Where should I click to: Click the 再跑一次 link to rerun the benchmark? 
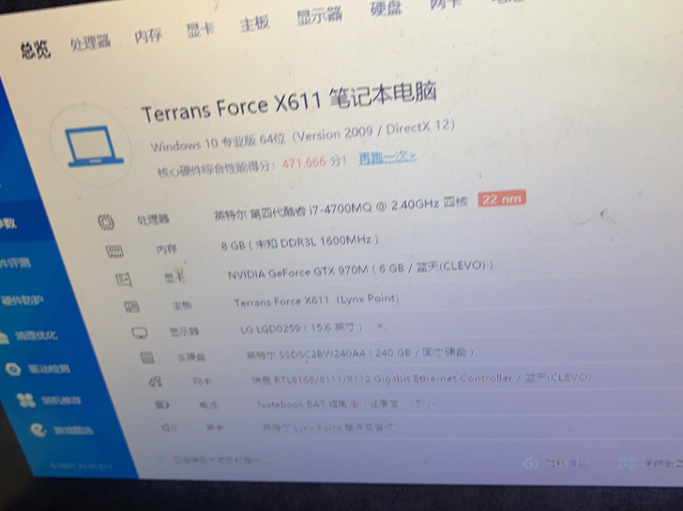387,158
